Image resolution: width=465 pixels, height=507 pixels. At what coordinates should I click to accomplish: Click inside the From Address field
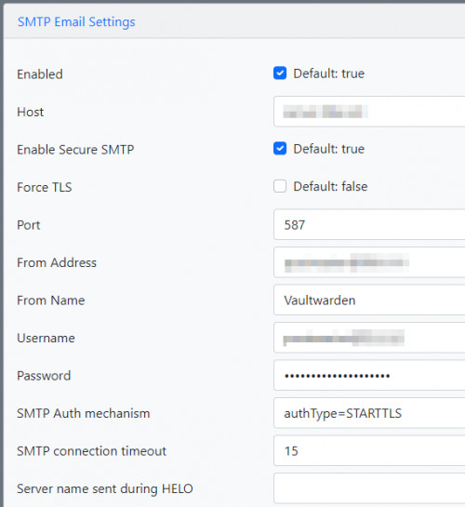click(x=369, y=262)
